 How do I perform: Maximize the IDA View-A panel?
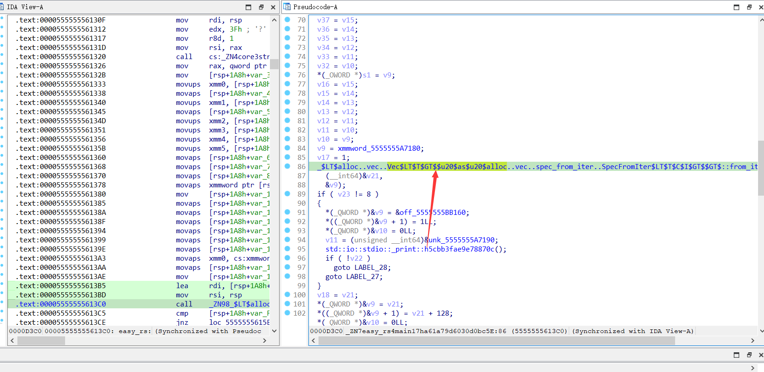click(248, 7)
